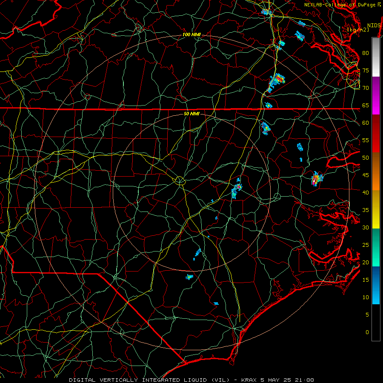Pick the teal green segment of color bar

[x=376, y=247]
